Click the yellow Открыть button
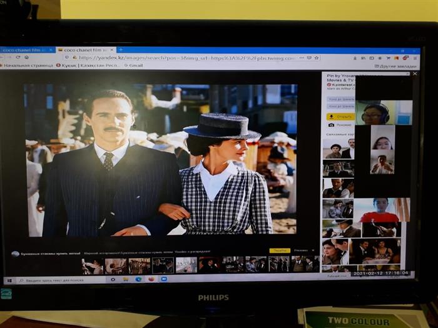 click(x=340, y=116)
